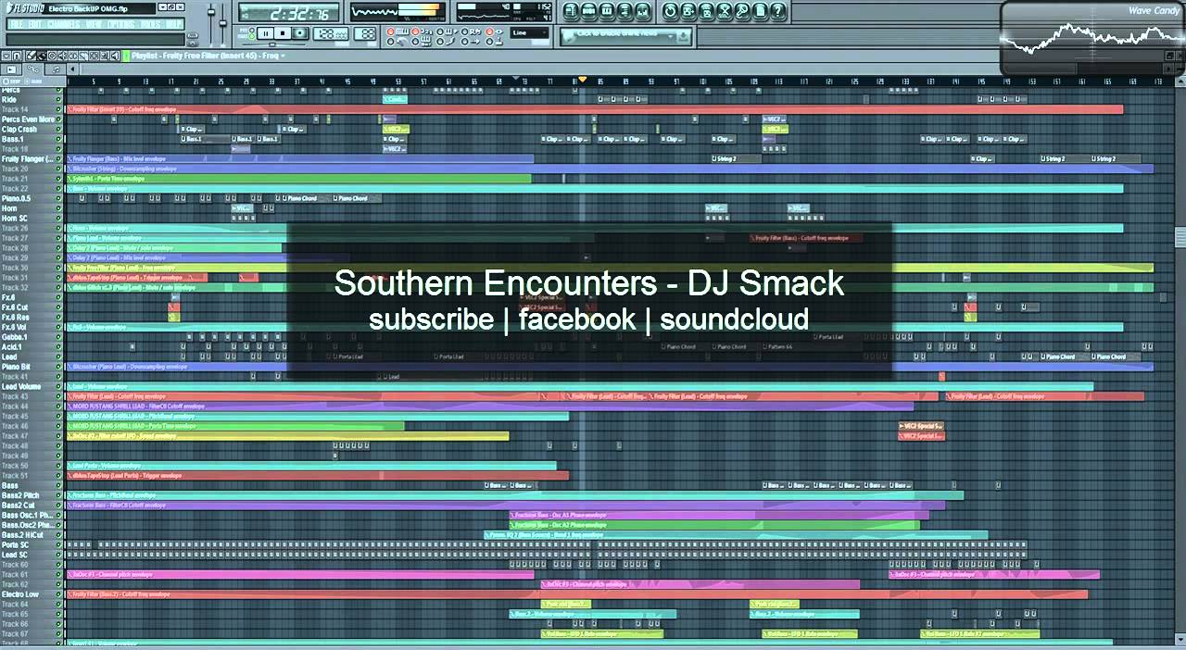Adjust the master pitch slider
Screen dimensions: 1186x650
click(x=222, y=23)
